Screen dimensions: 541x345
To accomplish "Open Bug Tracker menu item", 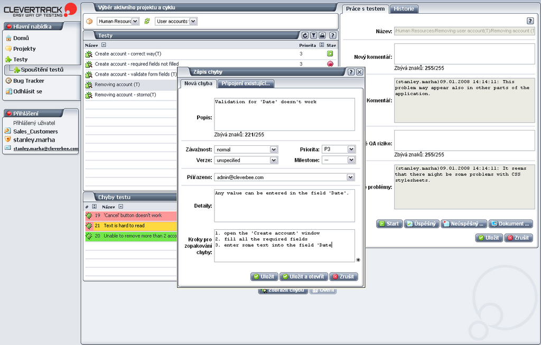I will coord(29,81).
